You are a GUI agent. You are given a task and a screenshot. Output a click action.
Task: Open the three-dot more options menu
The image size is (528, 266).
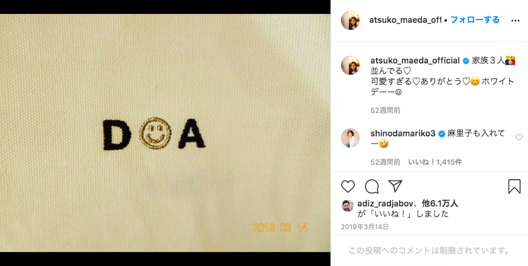515,21
